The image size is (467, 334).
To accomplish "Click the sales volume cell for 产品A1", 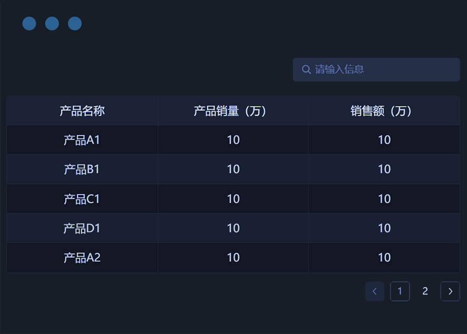I will 233,140.
